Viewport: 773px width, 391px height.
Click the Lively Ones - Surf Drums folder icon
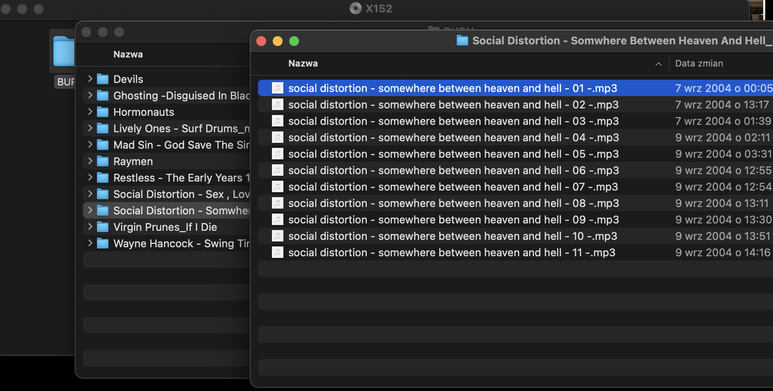(x=103, y=129)
